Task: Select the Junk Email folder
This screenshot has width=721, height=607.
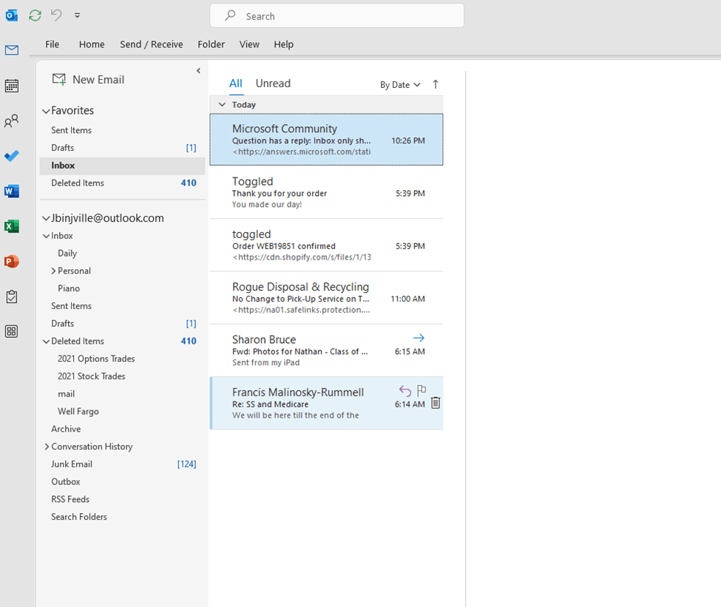Action: 72,464
